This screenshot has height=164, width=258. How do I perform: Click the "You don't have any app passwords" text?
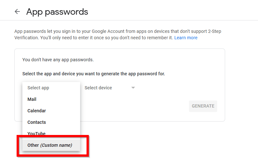point(58,60)
